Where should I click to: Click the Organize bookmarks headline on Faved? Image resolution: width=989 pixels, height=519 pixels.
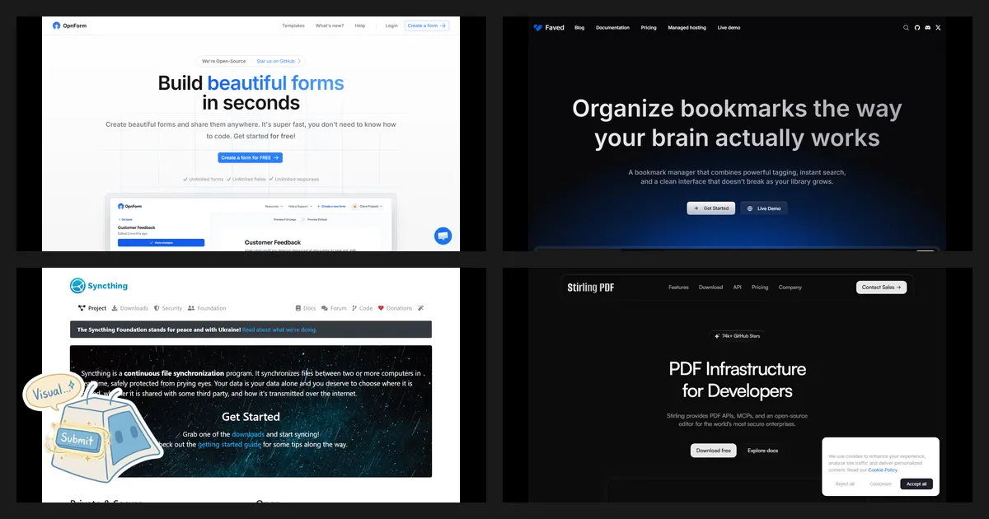737,123
